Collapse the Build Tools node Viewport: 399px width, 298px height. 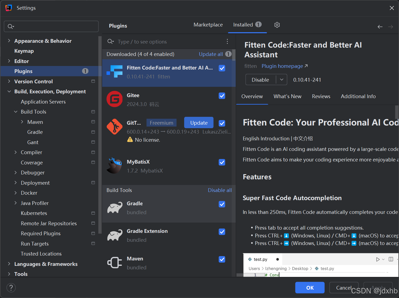pos(15,112)
